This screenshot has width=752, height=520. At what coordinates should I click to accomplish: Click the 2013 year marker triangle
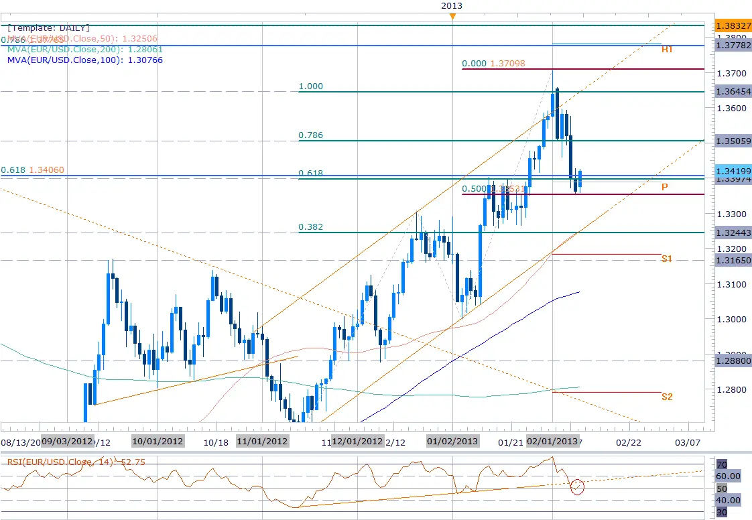(x=452, y=17)
